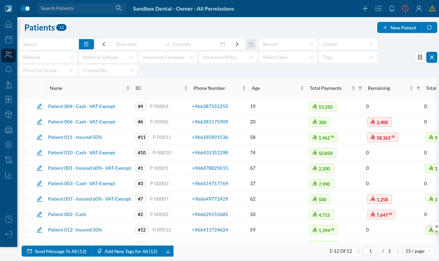Open the Insurance Company dropdown
The height and width of the screenshot is (261, 439).
(168, 57)
